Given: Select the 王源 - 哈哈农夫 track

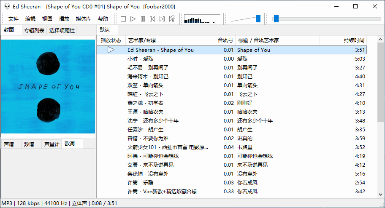Looking at the screenshot, I should click(232, 112).
